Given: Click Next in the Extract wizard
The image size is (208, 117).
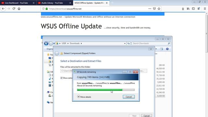Looking at the screenshot, I should [x=134, y=116].
